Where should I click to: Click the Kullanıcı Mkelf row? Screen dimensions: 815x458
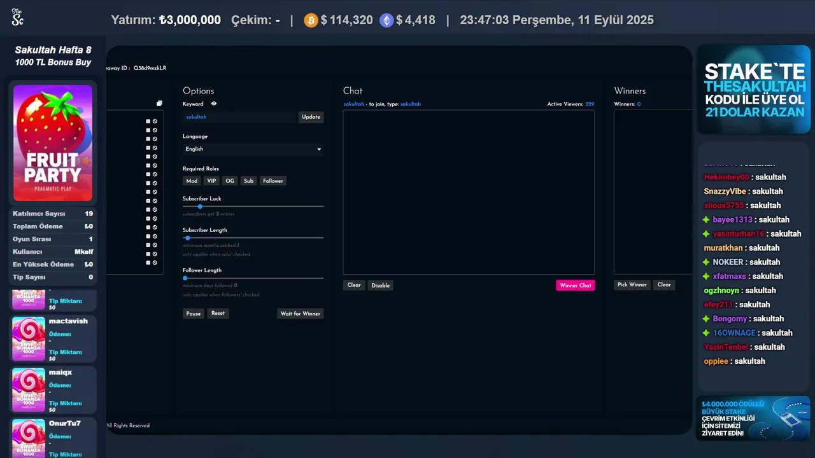(53, 252)
